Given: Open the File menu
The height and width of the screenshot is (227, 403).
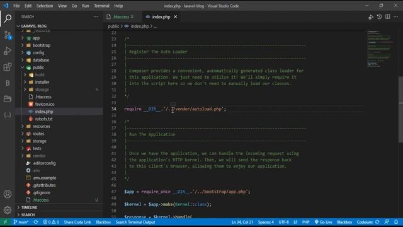Looking at the screenshot, I should pyautogui.click(x=16, y=6).
